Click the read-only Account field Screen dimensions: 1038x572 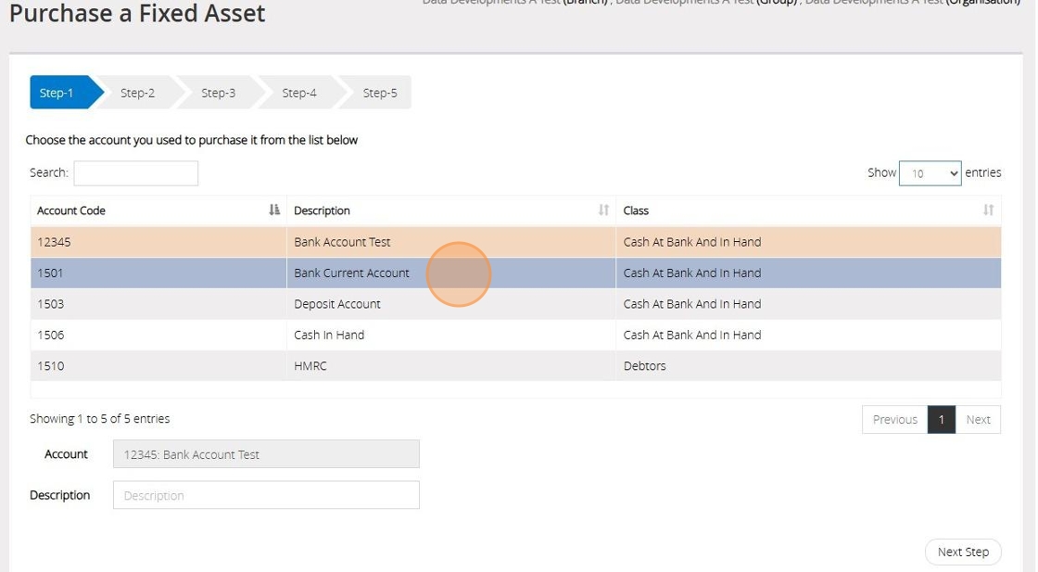(266, 454)
